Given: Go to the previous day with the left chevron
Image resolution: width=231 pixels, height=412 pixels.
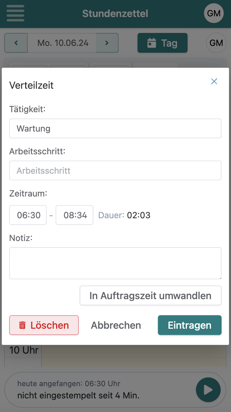Looking at the screenshot, I should coord(16,43).
